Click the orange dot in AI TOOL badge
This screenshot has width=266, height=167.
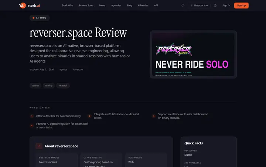pyautogui.click(x=33, y=18)
